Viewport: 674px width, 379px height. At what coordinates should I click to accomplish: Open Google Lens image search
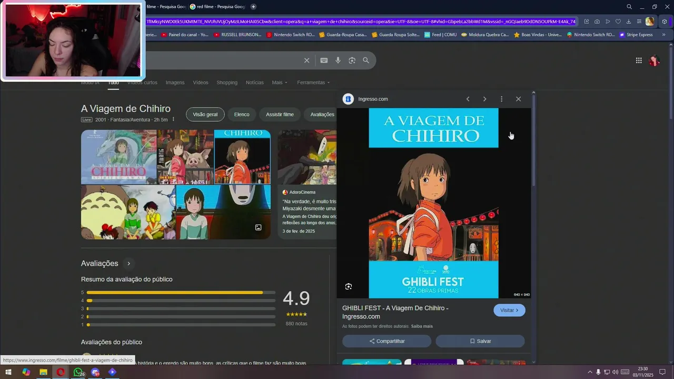coord(352,61)
